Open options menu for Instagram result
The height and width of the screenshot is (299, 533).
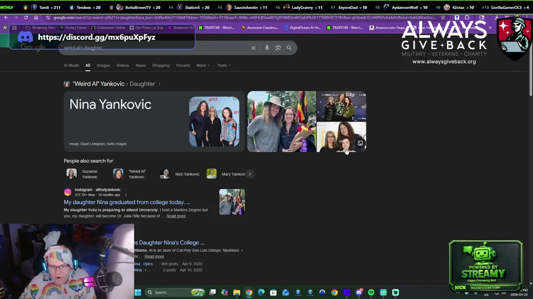(126, 195)
